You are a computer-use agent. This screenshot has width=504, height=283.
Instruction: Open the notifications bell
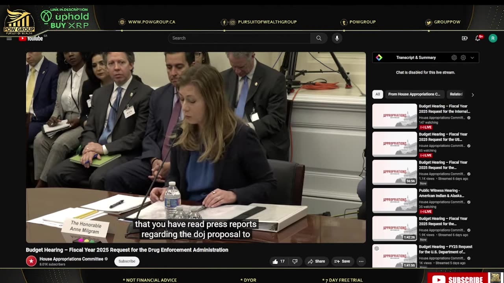[x=478, y=38]
